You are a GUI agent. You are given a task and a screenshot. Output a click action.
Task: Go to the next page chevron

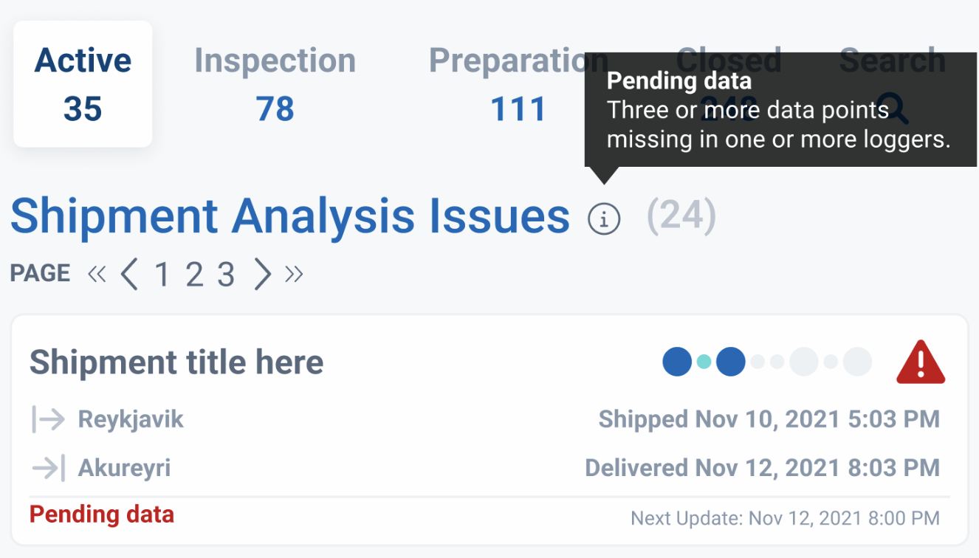click(262, 275)
